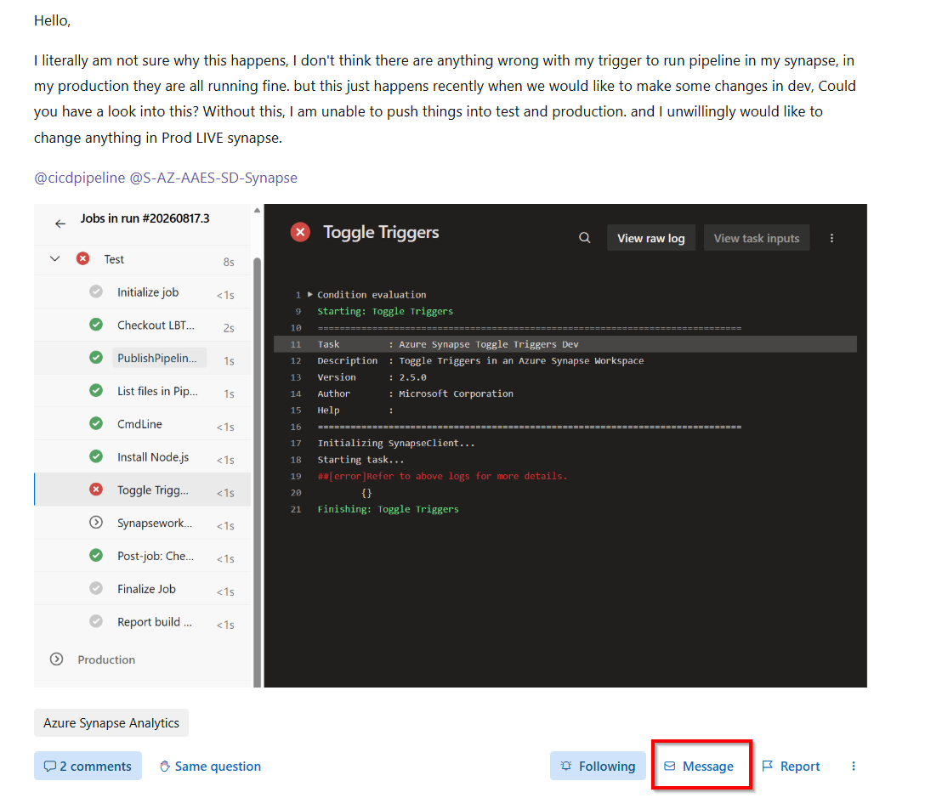The height and width of the screenshot is (798, 942).
Task: Click the red error log line 19
Action: point(442,476)
